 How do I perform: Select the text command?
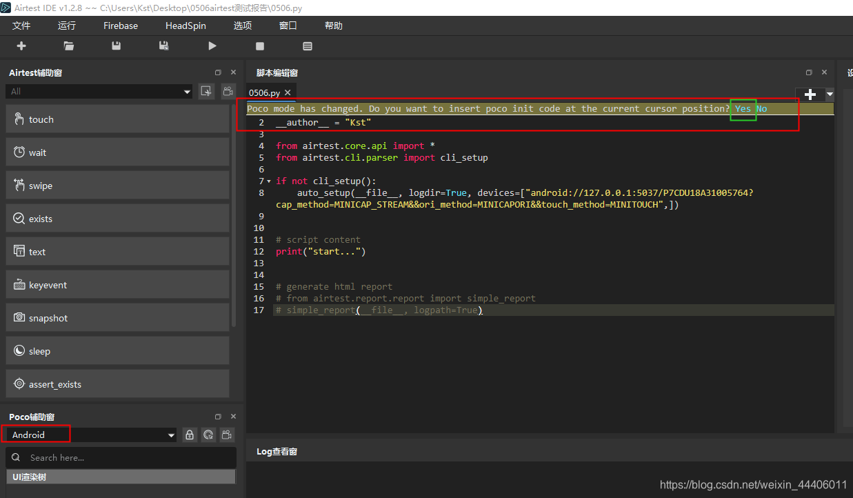[x=117, y=252]
